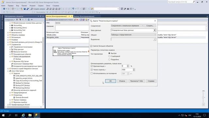Open Internet Explorer from the taskbar
Image resolution: width=209 pixels, height=118 pixels.
tap(23, 115)
